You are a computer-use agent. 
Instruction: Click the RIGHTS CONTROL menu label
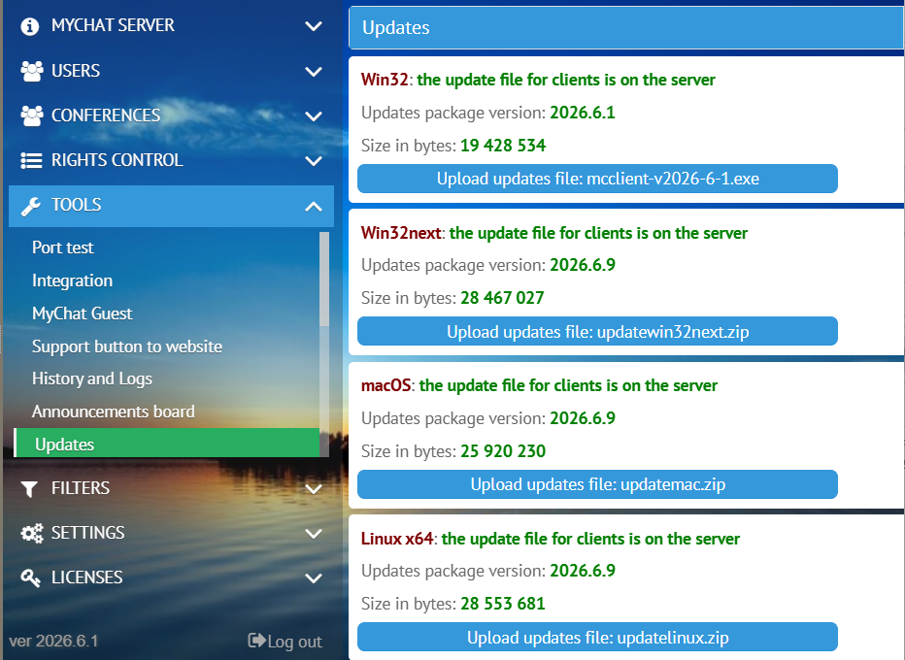pyautogui.click(x=117, y=160)
